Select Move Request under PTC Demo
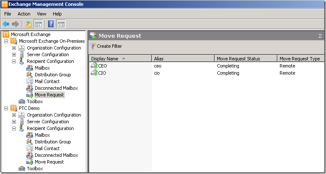Screen dimensions: 326x174 pyautogui.click(x=49, y=162)
